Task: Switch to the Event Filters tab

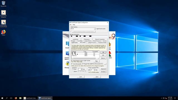Action: 80,41
